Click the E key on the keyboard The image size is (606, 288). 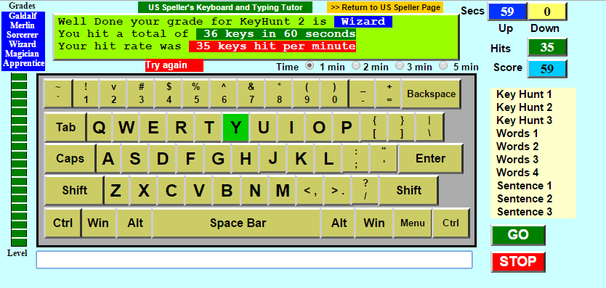point(153,127)
